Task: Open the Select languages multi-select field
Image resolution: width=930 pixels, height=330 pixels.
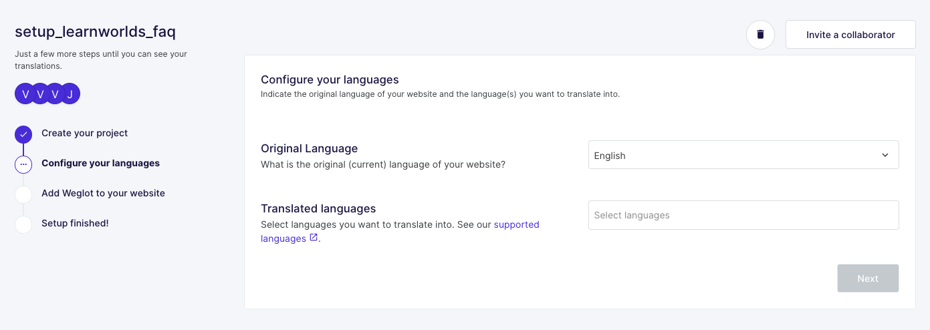Action: click(x=743, y=215)
